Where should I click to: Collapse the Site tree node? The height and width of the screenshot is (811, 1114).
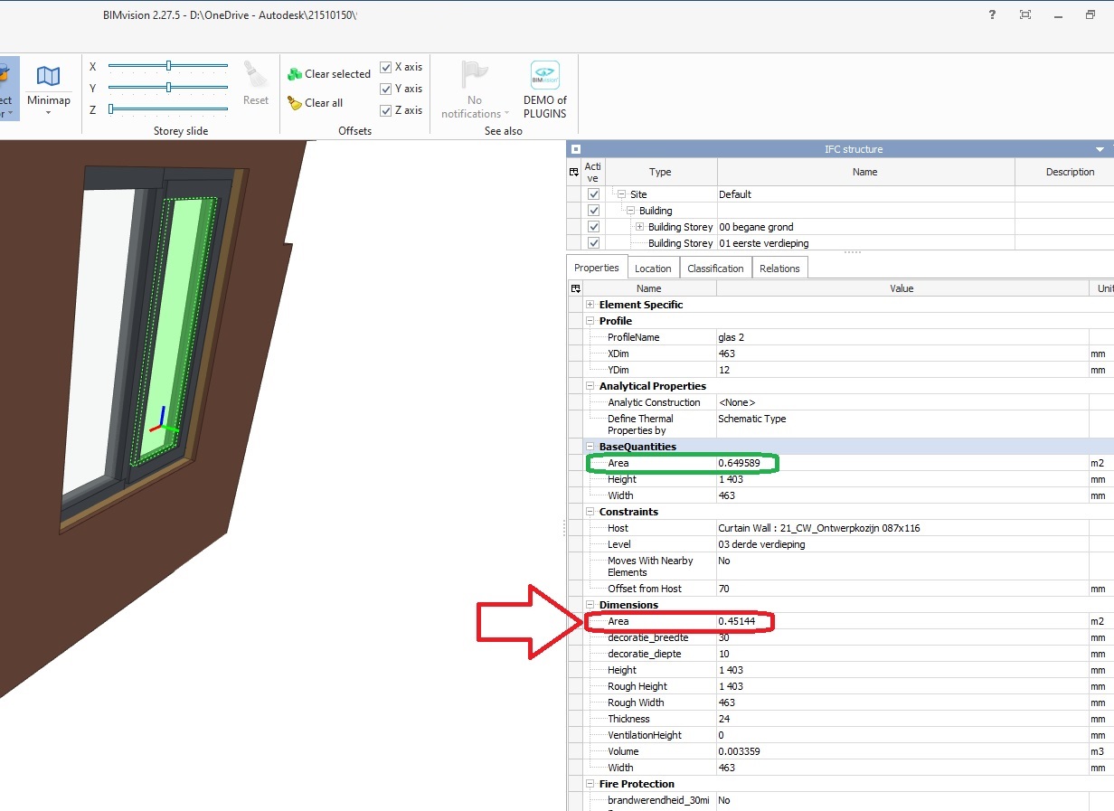619,193
